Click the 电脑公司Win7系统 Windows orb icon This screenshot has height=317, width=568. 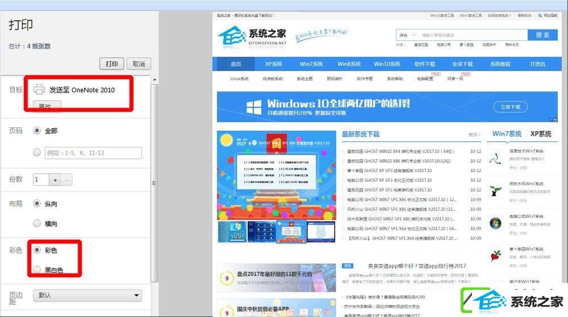point(495,223)
